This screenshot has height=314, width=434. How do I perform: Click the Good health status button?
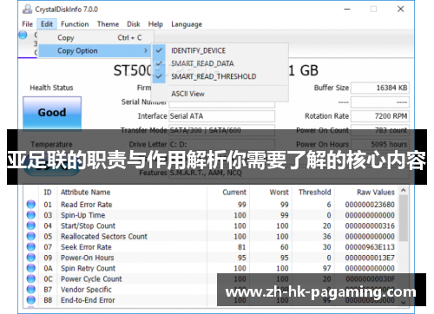52,113
